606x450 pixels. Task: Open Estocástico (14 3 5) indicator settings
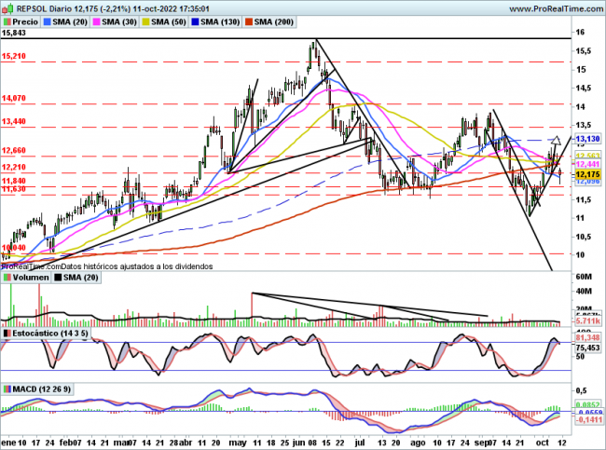point(48,333)
